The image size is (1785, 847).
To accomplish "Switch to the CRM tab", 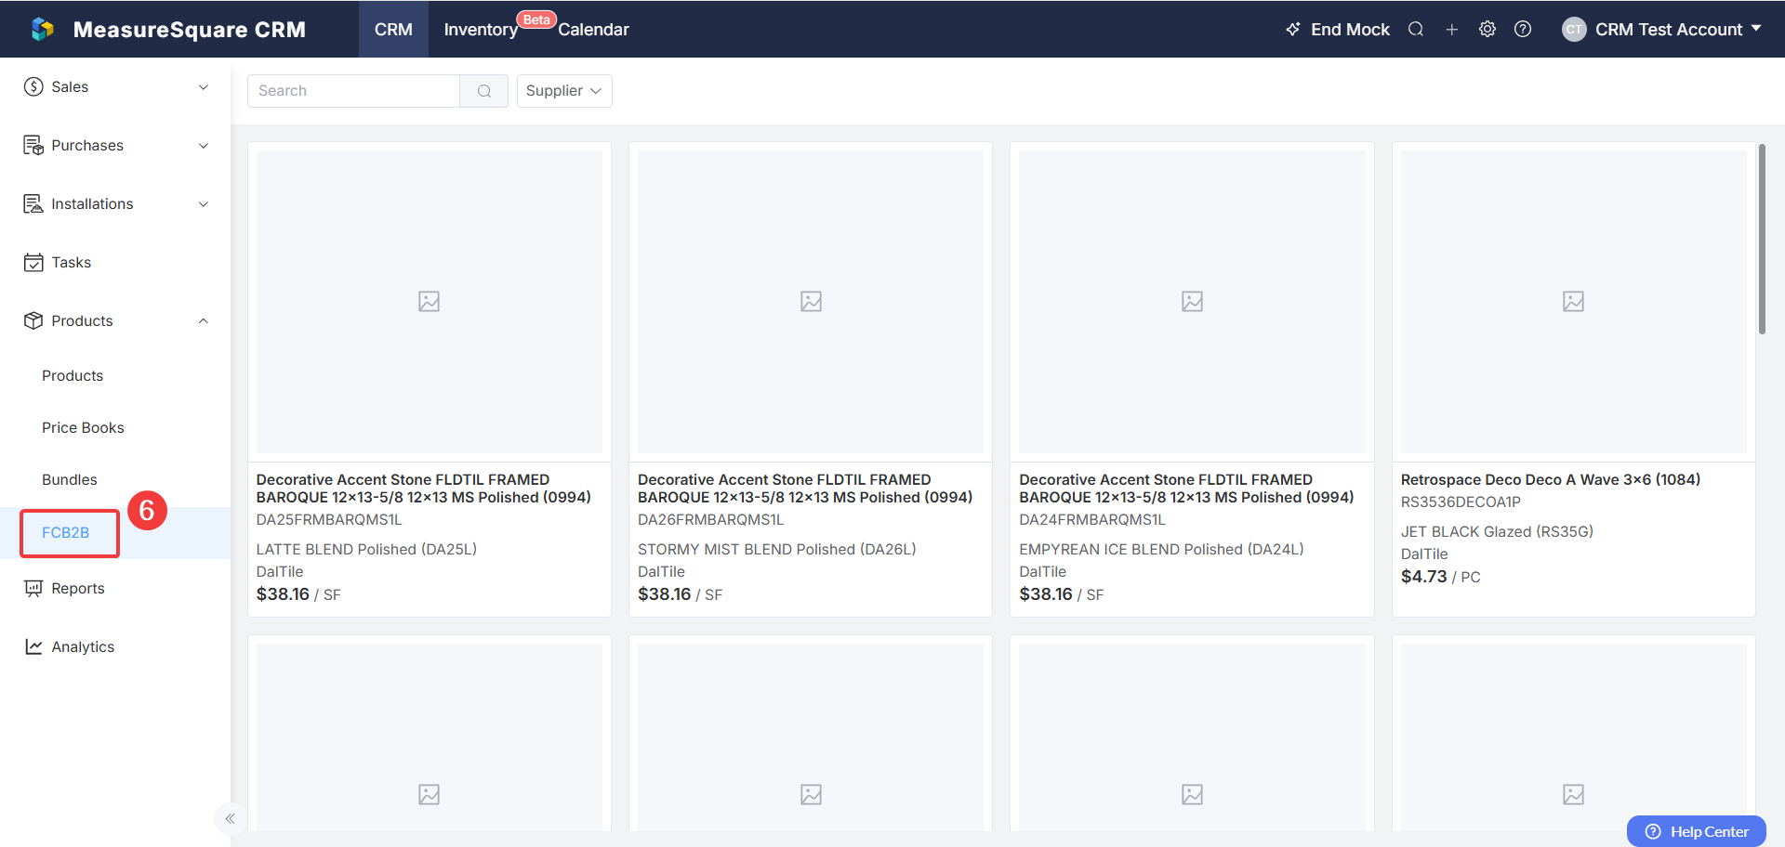I will point(393,29).
